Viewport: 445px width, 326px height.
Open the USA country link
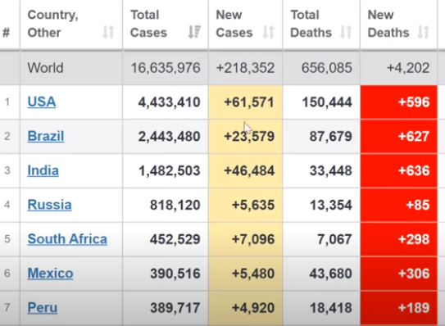point(42,102)
